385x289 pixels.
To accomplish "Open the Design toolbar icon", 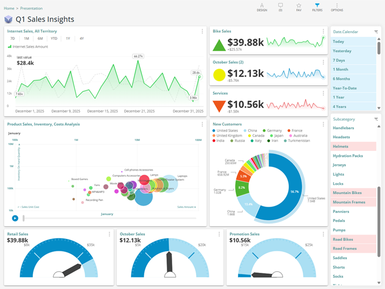I will (x=262, y=7).
